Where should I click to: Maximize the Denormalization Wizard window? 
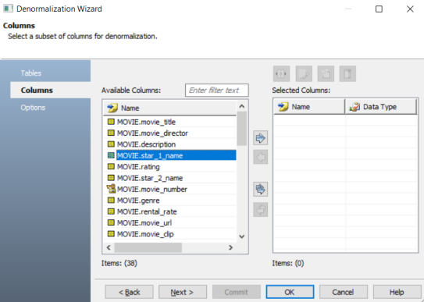point(379,9)
